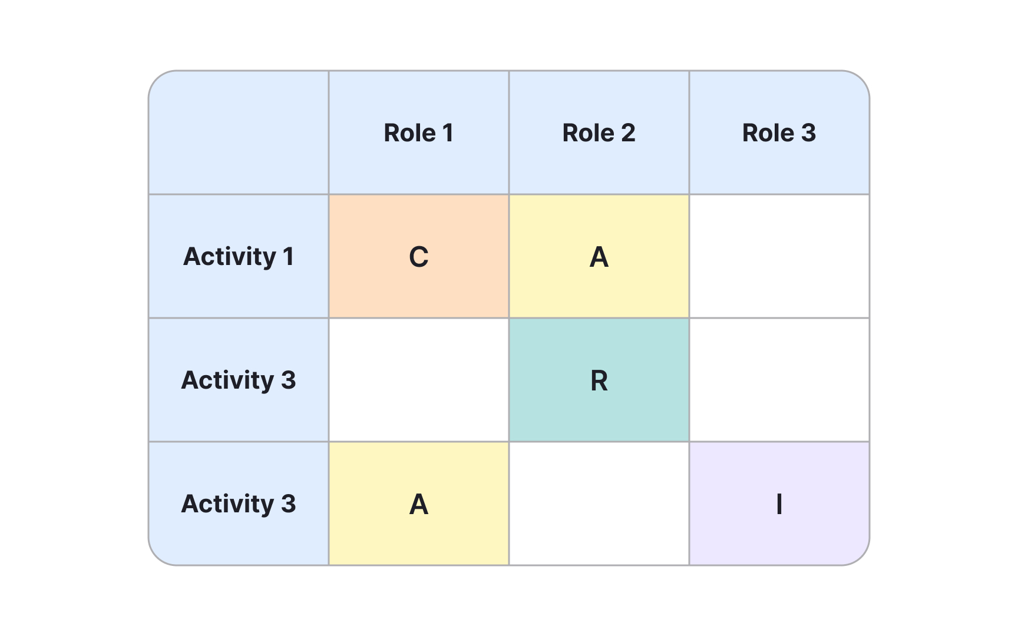Click yellow A cell under Role 1
Image resolution: width=1018 pixels, height=636 pixels.
pyautogui.click(x=418, y=504)
